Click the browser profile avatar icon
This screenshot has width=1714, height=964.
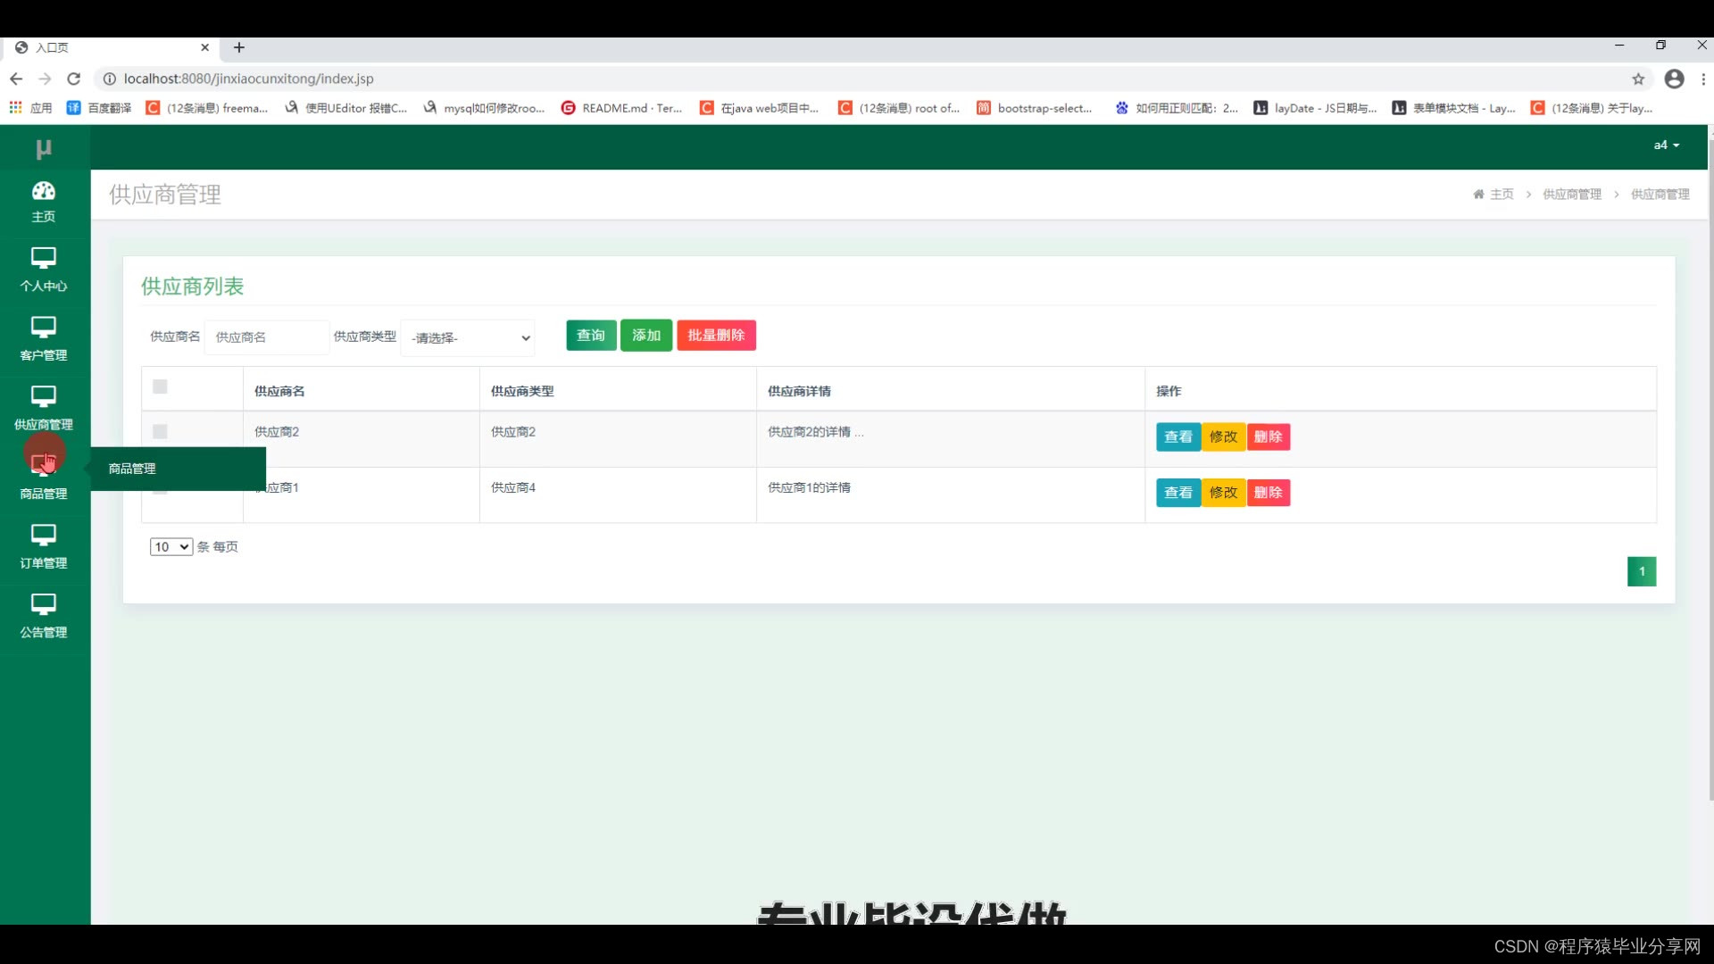(1674, 79)
